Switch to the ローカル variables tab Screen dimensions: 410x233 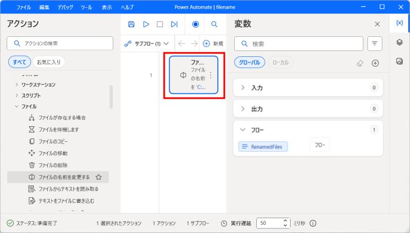tap(280, 62)
